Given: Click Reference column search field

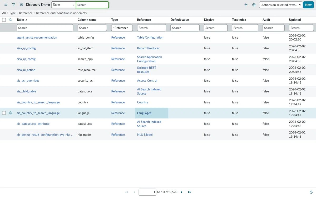Looking at the screenshot, I should point(152,28).
